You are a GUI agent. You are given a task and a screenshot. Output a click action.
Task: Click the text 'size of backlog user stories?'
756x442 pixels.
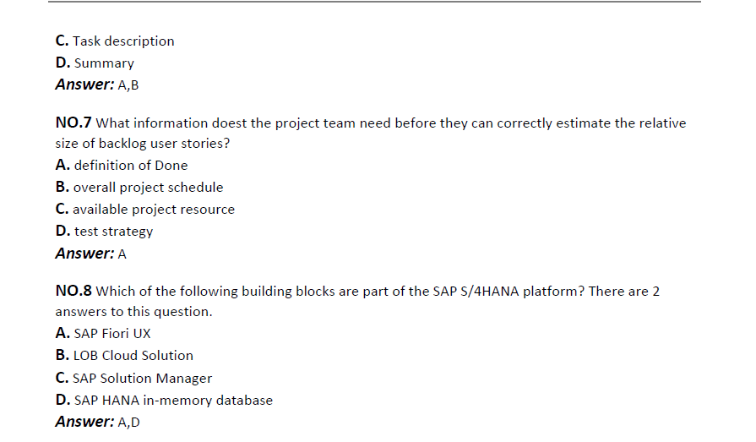point(143,144)
